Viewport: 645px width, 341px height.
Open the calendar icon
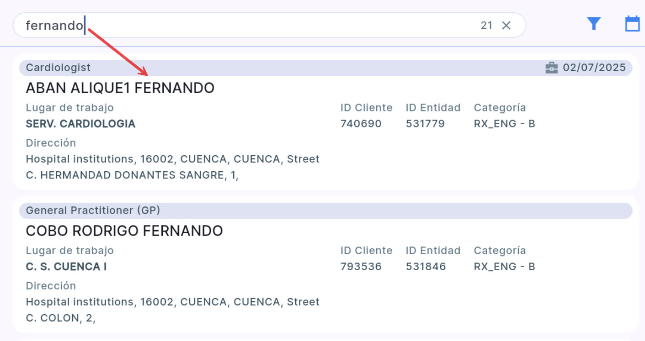[x=632, y=24]
